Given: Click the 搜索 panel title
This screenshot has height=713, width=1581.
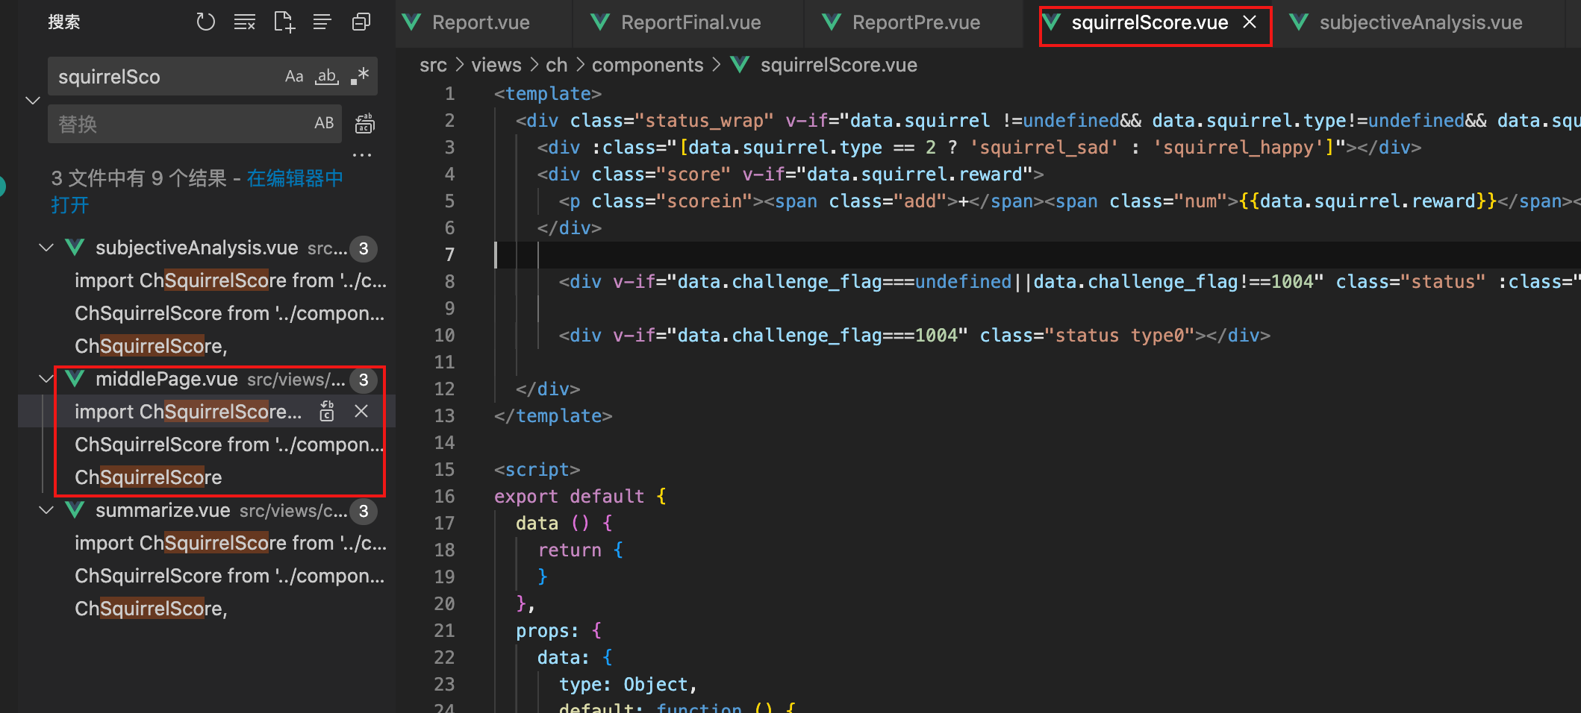Looking at the screenshot, I should coord(64,22).
